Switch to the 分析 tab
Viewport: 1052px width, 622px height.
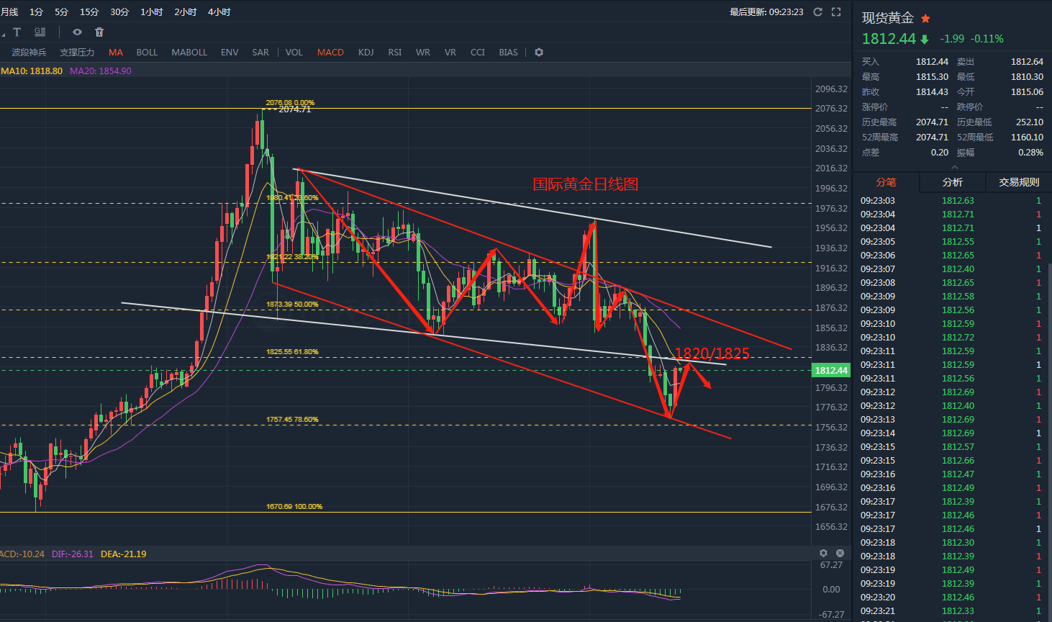(x=952, y=183)
